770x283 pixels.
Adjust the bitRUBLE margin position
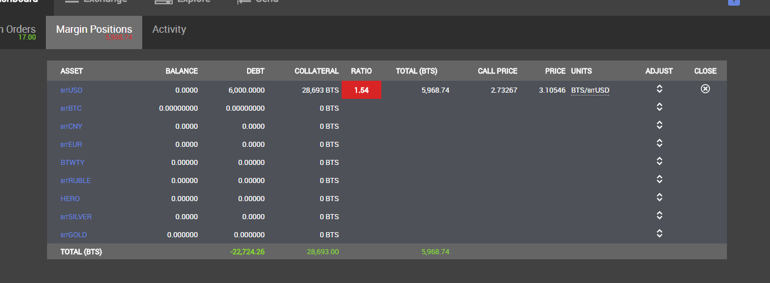[660, 180]
